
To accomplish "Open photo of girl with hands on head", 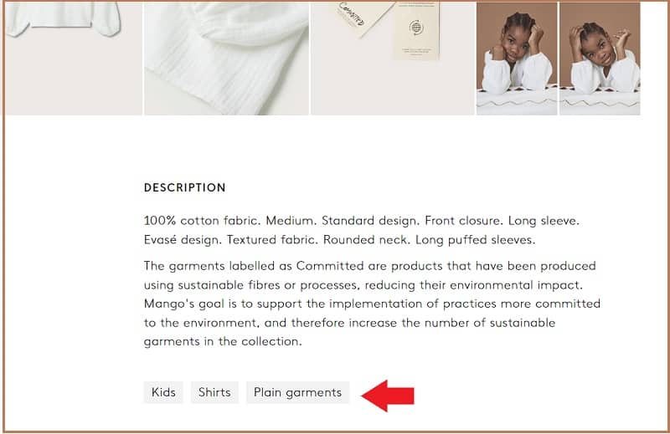I will pyautogui.click(x=600, y=59).
